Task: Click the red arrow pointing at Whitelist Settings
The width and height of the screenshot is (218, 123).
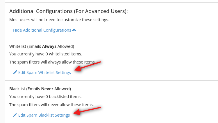Action: click(87, 66)
